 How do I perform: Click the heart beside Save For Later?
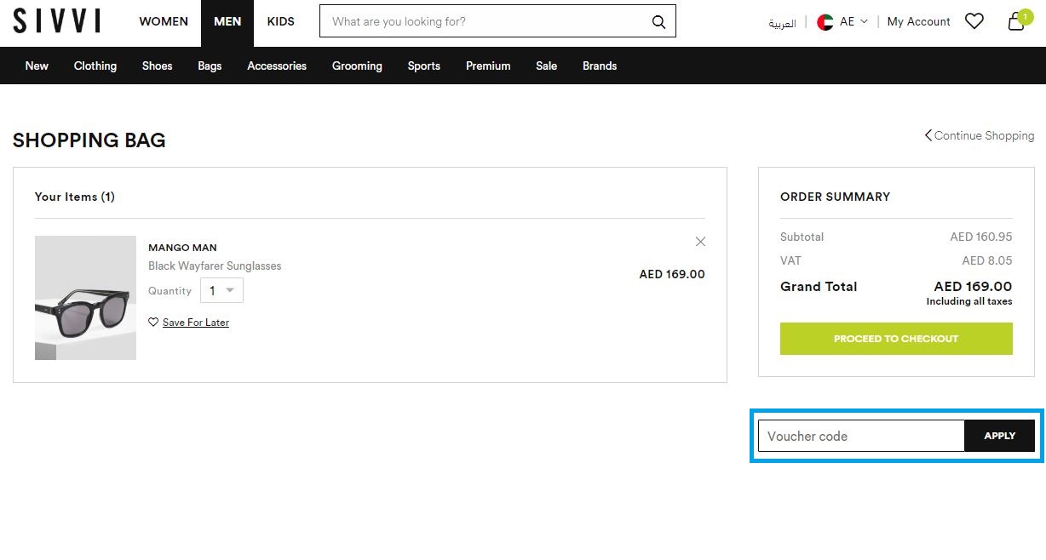pyautogui.click(x=153, y=323)
